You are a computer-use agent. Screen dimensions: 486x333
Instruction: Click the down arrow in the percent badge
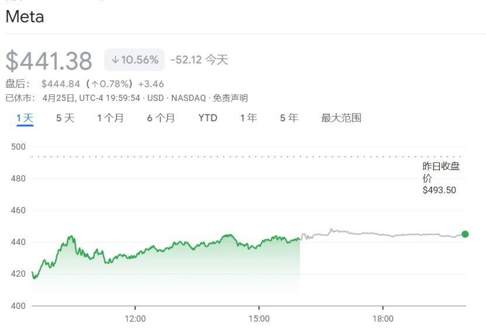pyautogui.click(x=115, y=60)
